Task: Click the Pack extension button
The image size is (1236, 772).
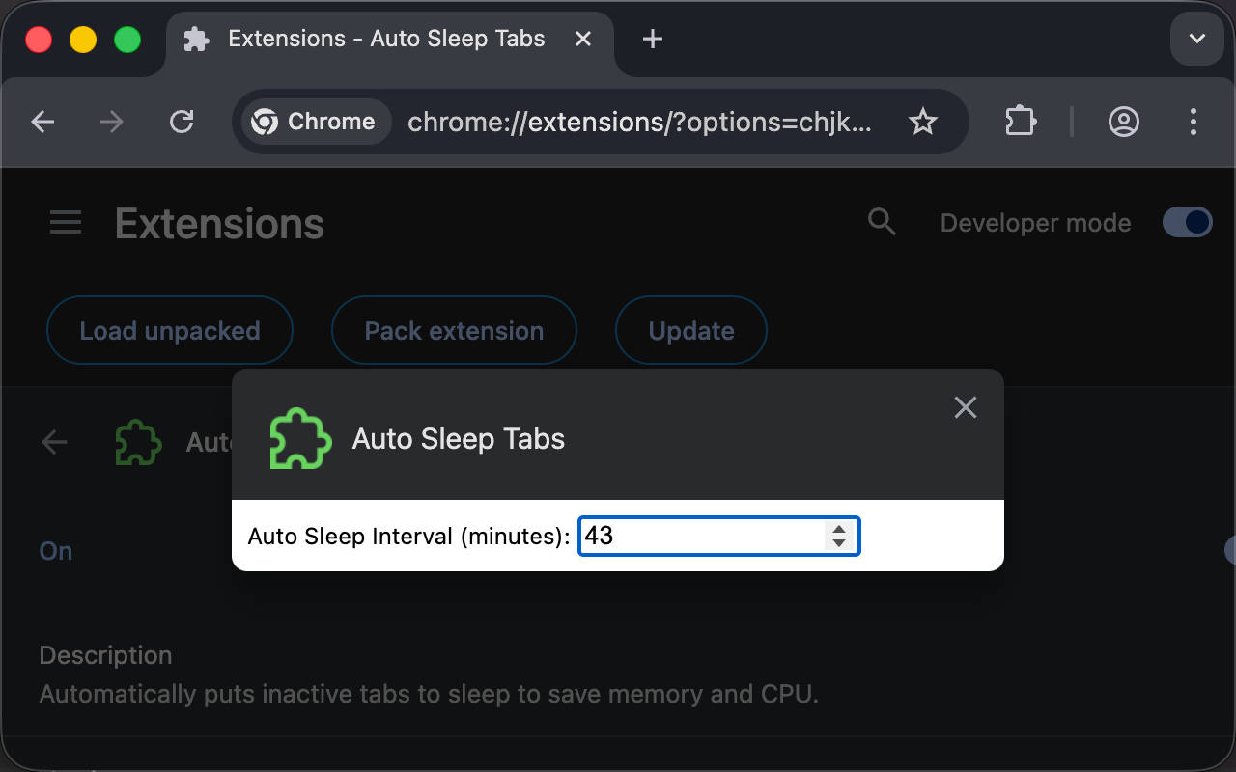Action: click(x=454, y=331)
